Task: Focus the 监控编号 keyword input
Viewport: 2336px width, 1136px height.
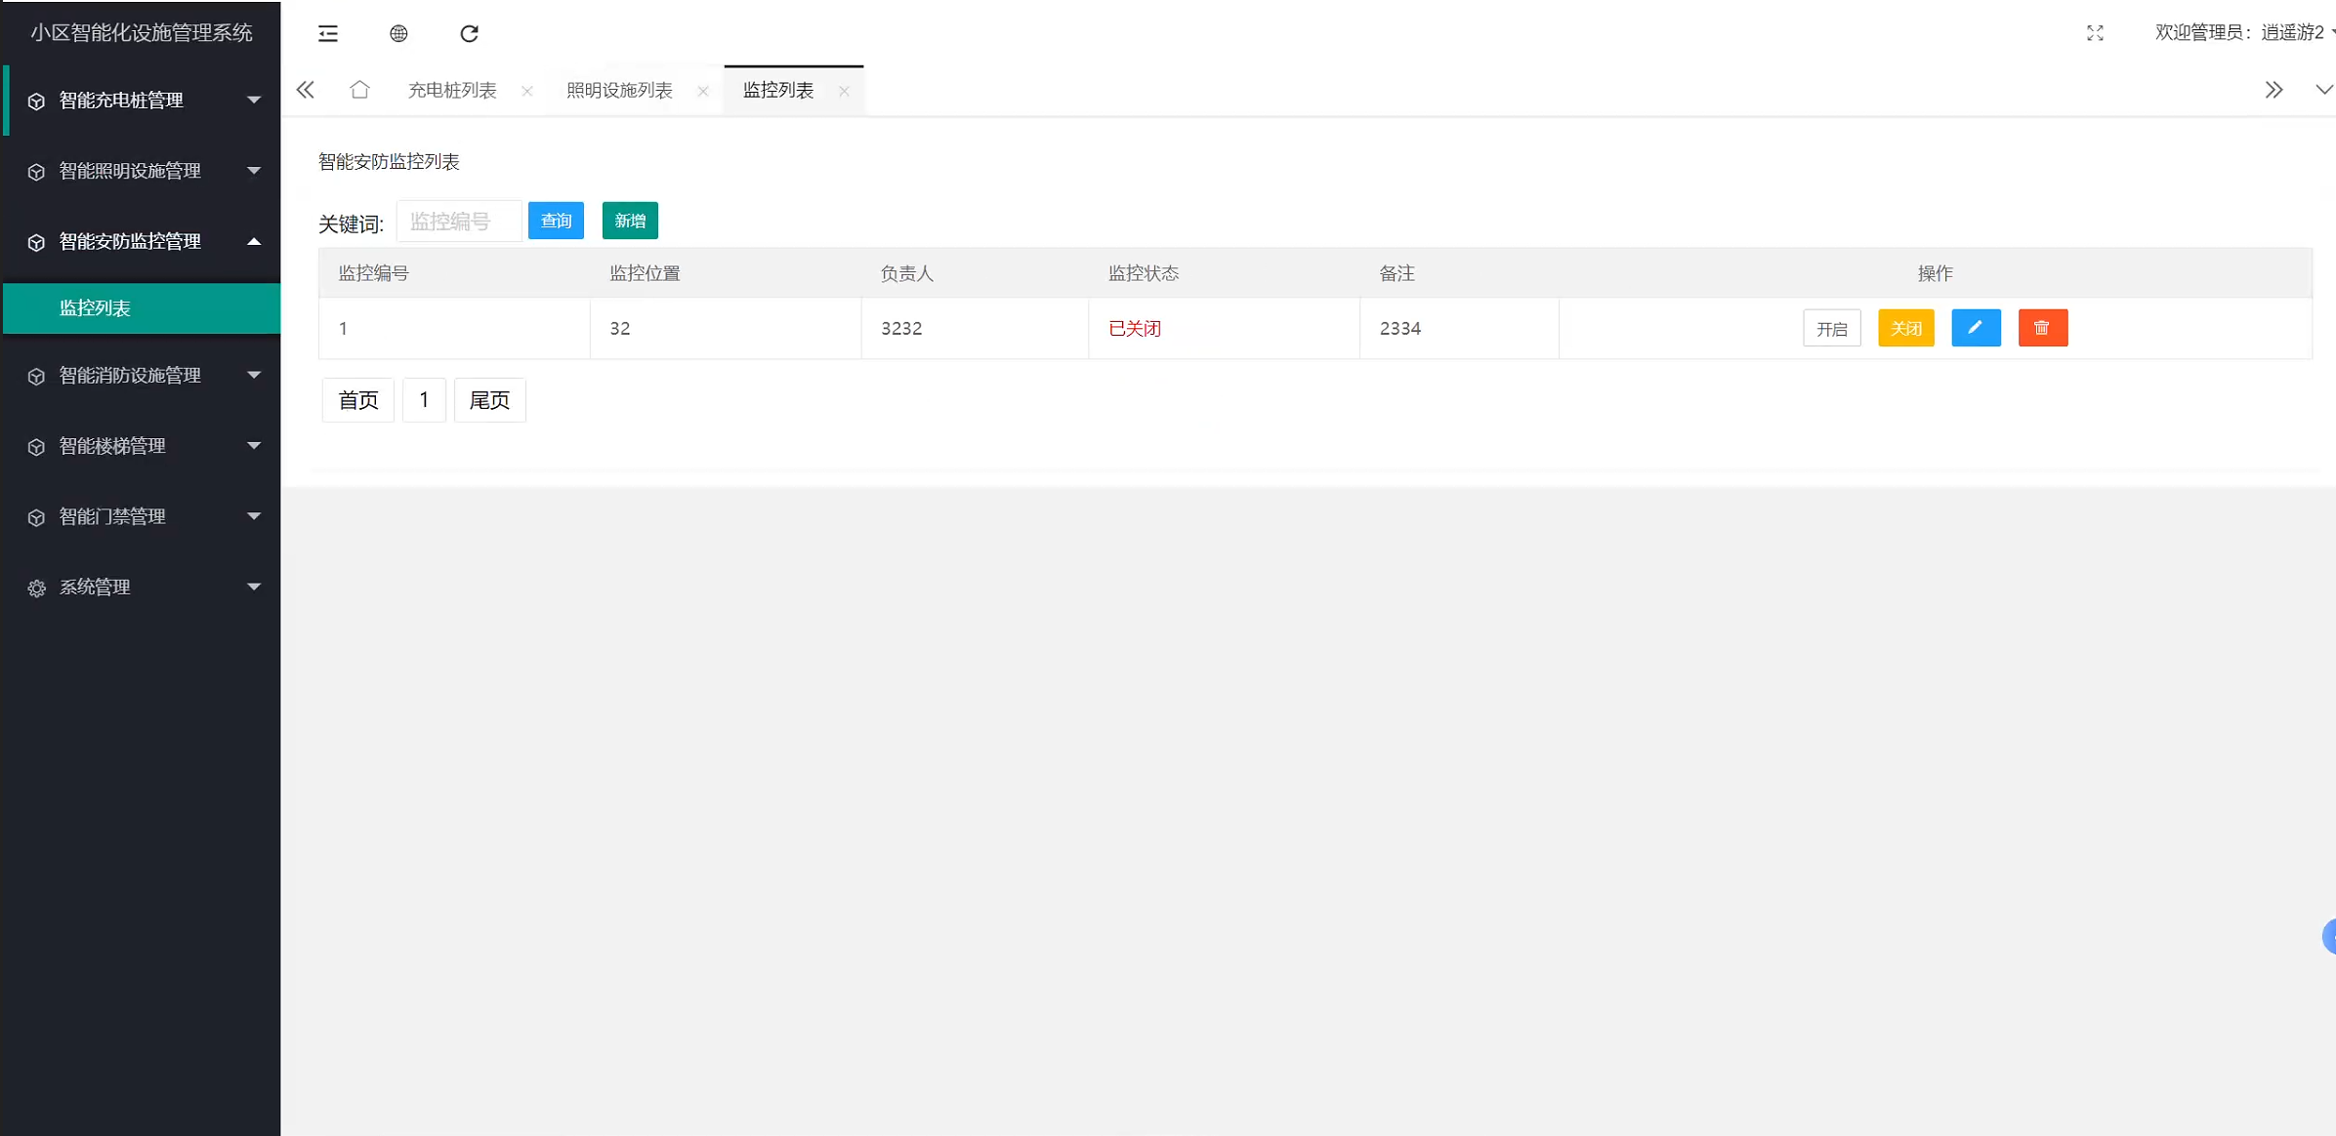Action: coord(459,222)
